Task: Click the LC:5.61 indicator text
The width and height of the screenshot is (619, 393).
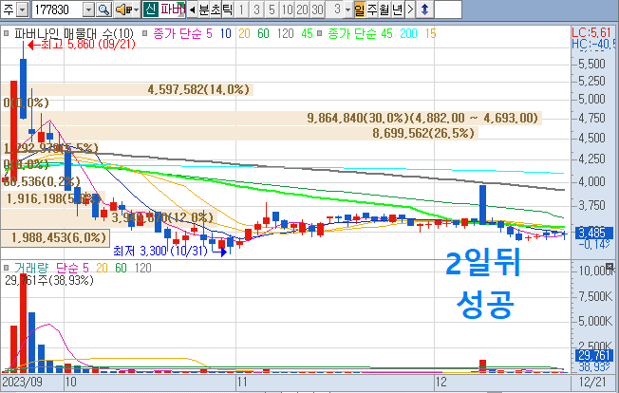Action: pyautogui.click(x=591, y=32)
